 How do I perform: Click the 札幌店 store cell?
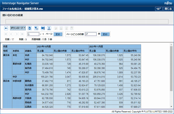[x=30, y=64]
